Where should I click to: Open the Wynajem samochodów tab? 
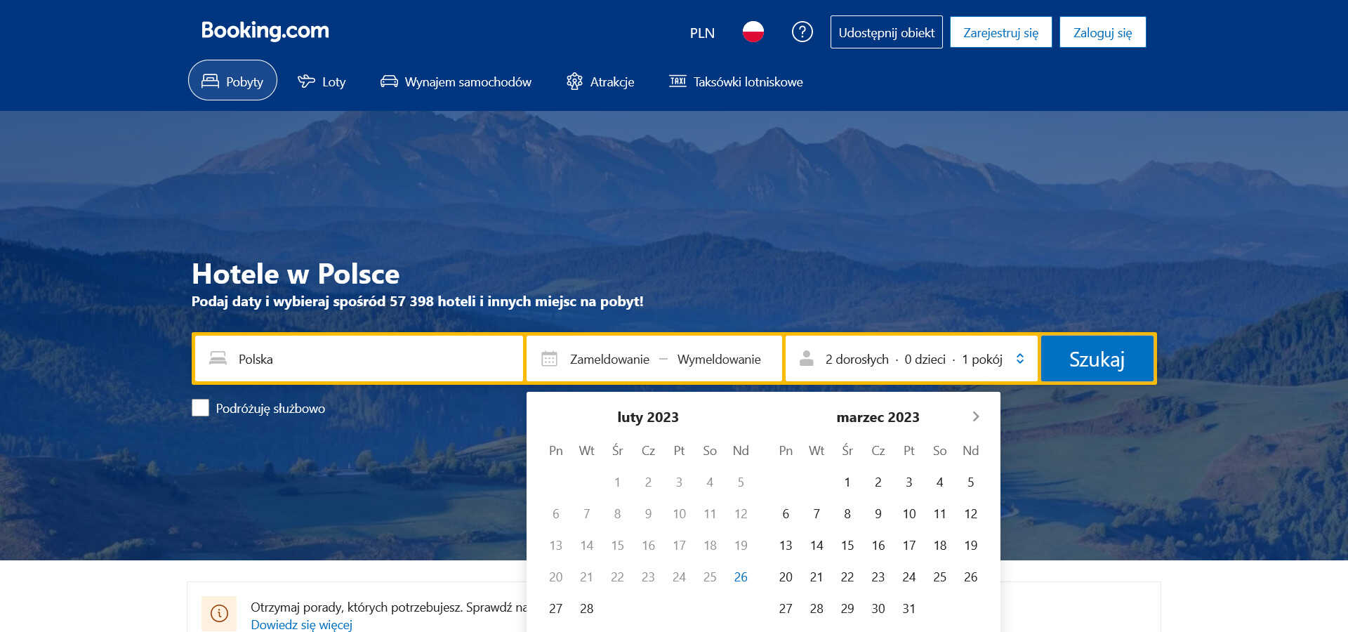tap(456, 81)
